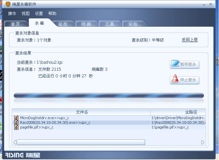Click virus icon beside pagefile.pif row
Image resolution: width=219 pixels, height=160 pixels.
pyautogui.click(x=16, y=127)
